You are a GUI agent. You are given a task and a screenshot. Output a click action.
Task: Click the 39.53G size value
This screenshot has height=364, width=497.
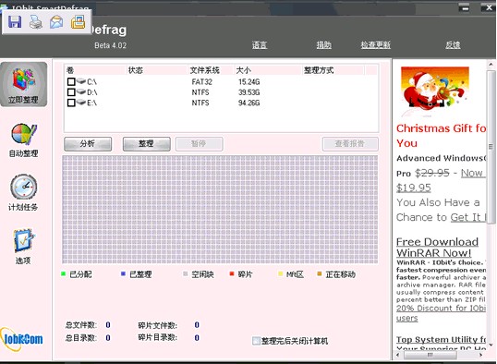coord(248,92)
